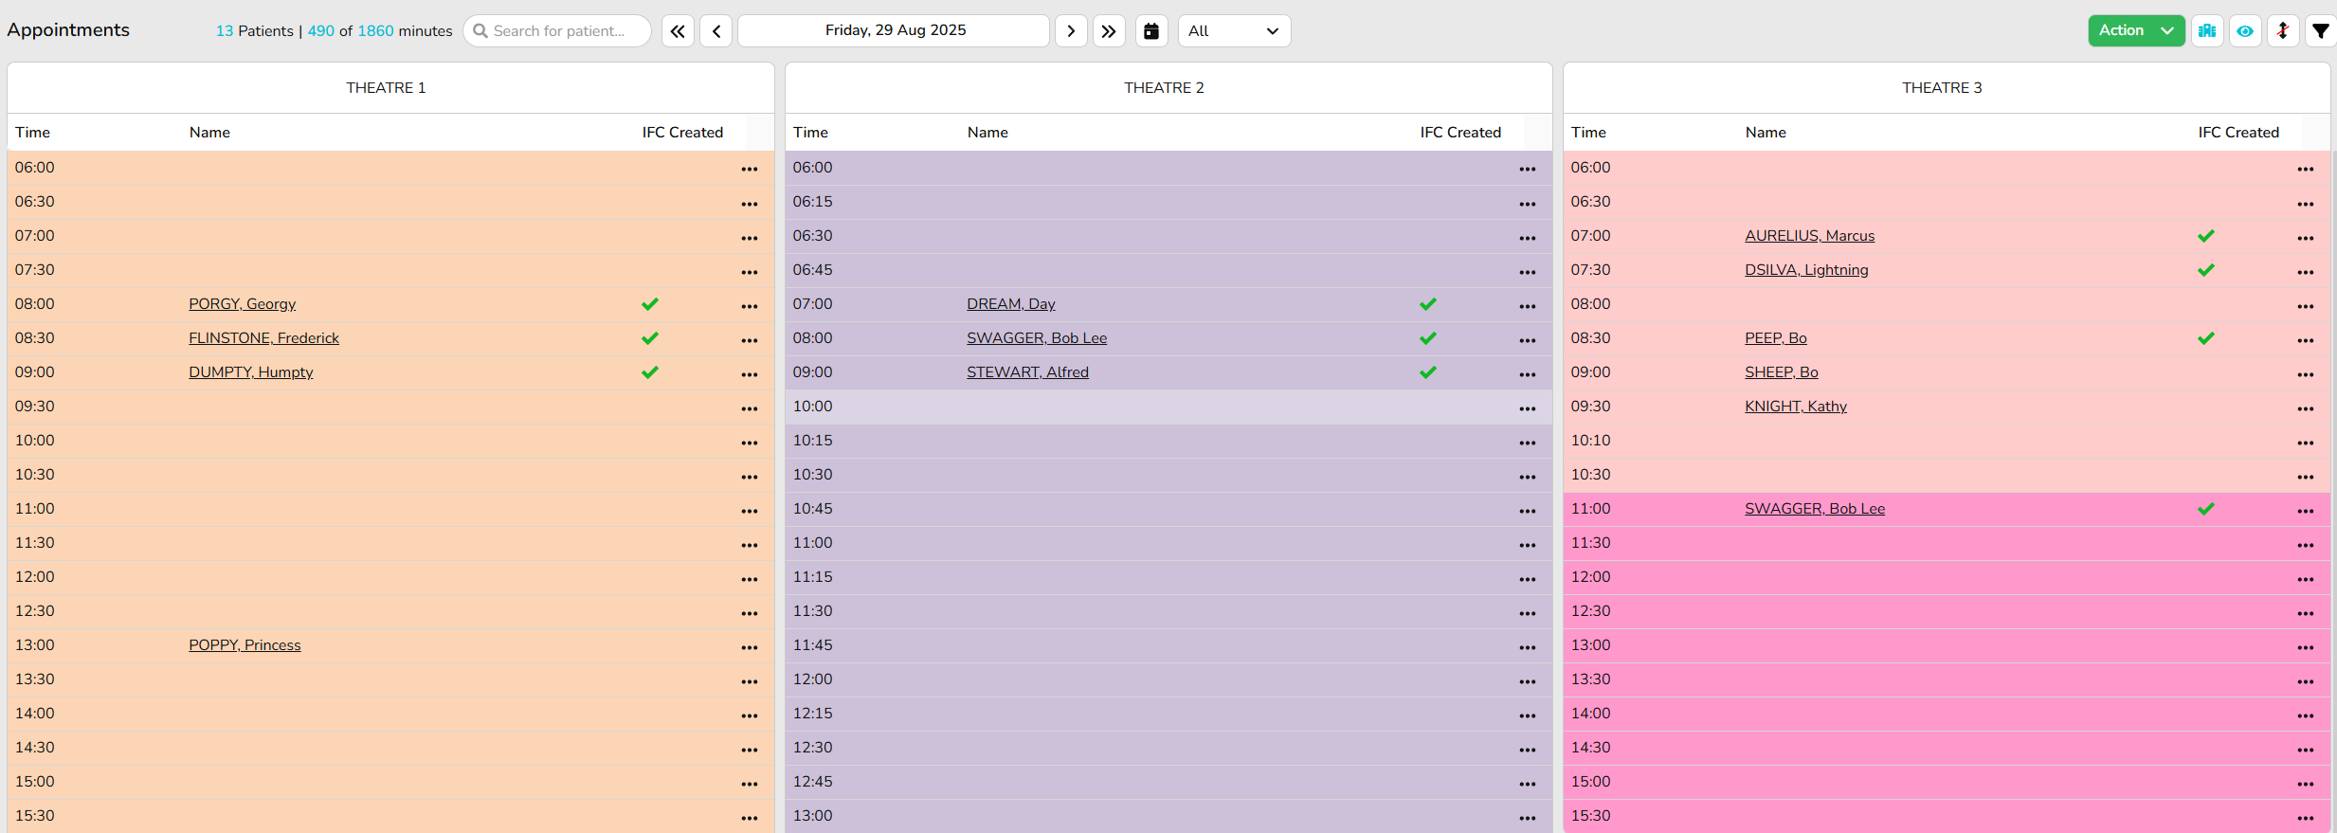Open patient FLINSTONE, Frederick

click(x=263, y=338)
